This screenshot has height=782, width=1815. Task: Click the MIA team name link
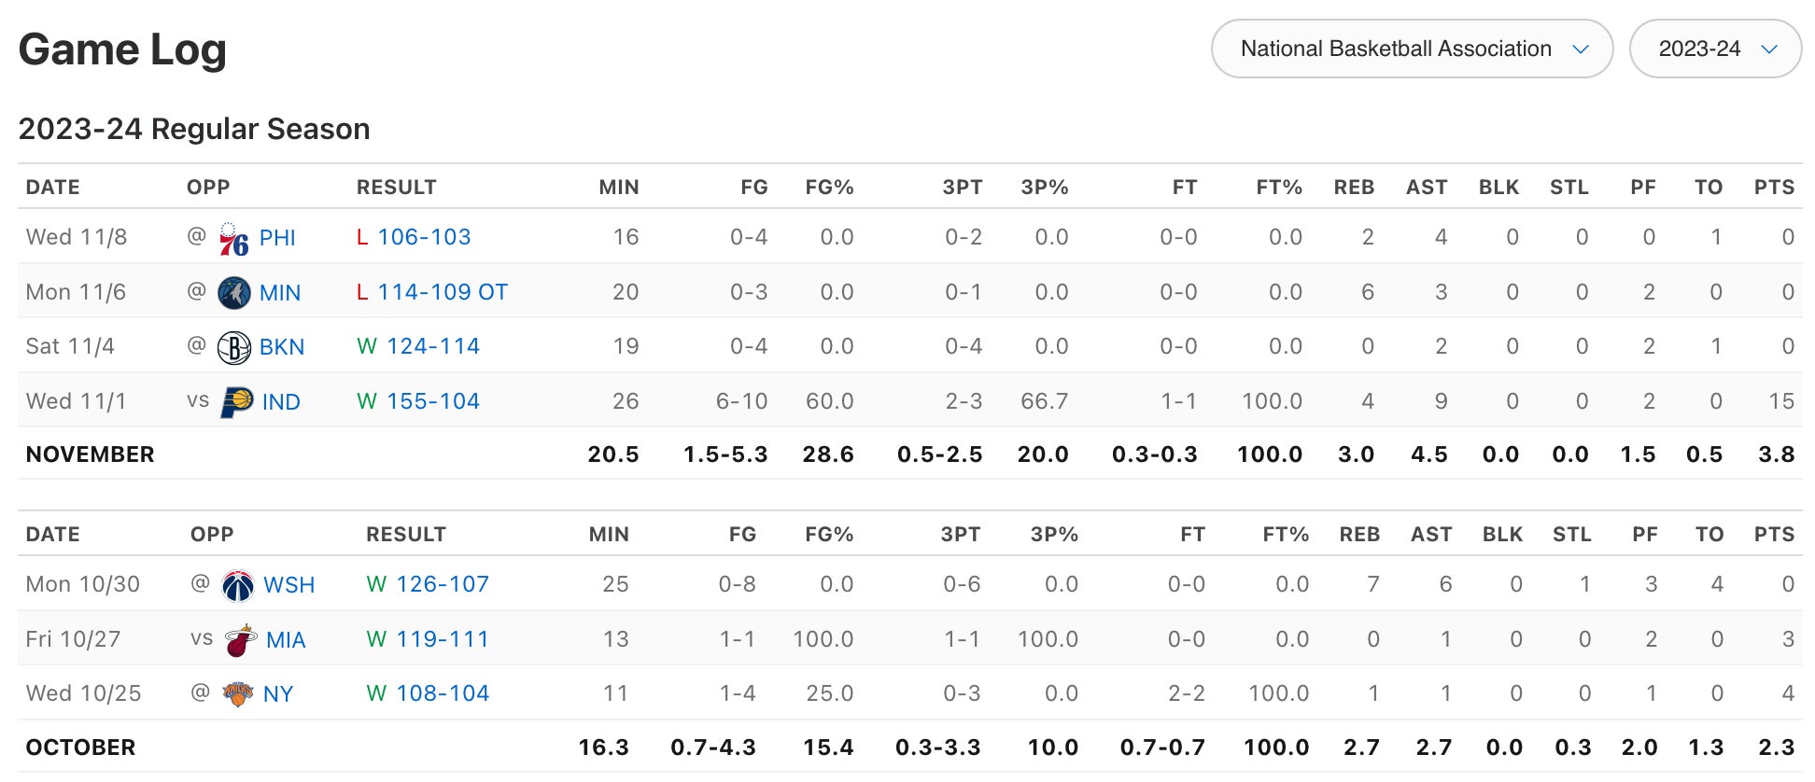(x=286, y=640)
